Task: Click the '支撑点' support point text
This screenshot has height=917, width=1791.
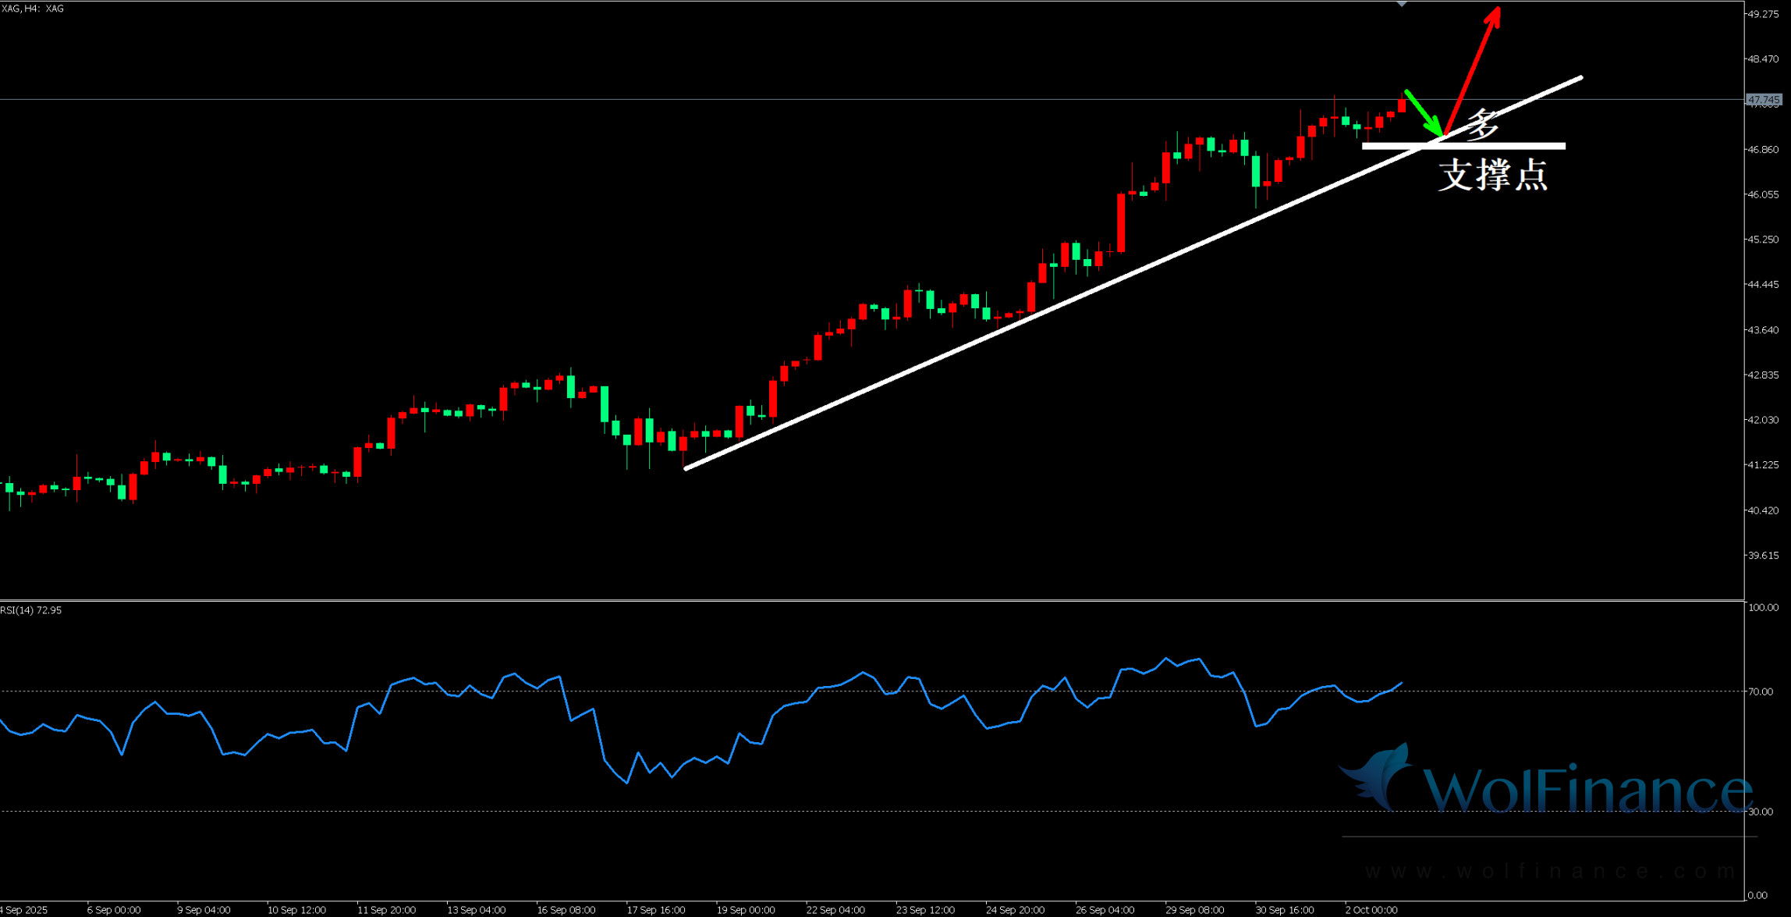Action: tap(1492, 175)
